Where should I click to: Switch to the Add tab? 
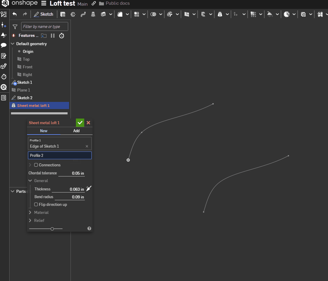click(76, 131)
